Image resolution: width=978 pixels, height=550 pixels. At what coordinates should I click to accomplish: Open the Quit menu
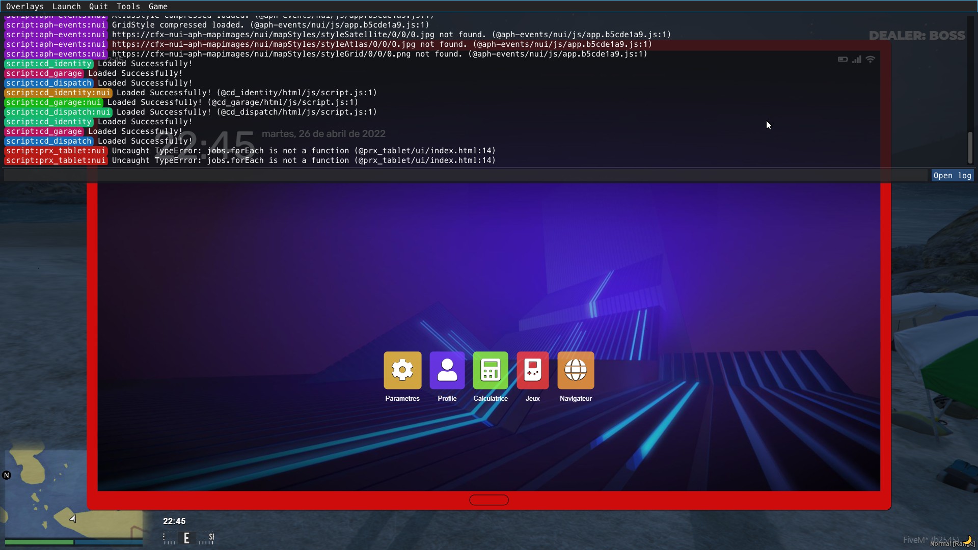point(98,7)
